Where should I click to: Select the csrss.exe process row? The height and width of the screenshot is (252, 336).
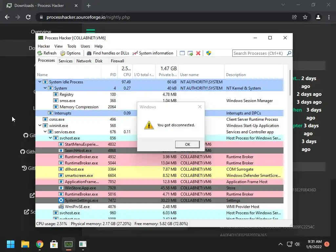tap(159, 119)
